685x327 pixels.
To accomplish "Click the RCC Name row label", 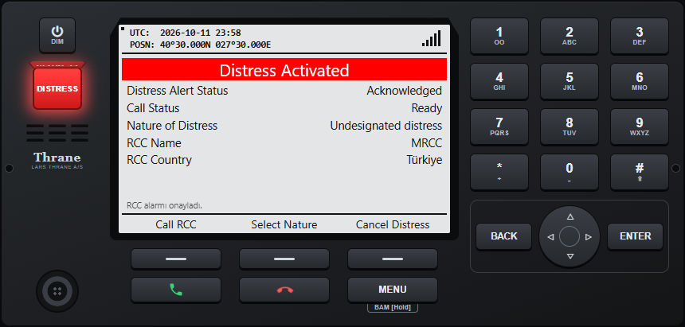I will click(154, 143).
